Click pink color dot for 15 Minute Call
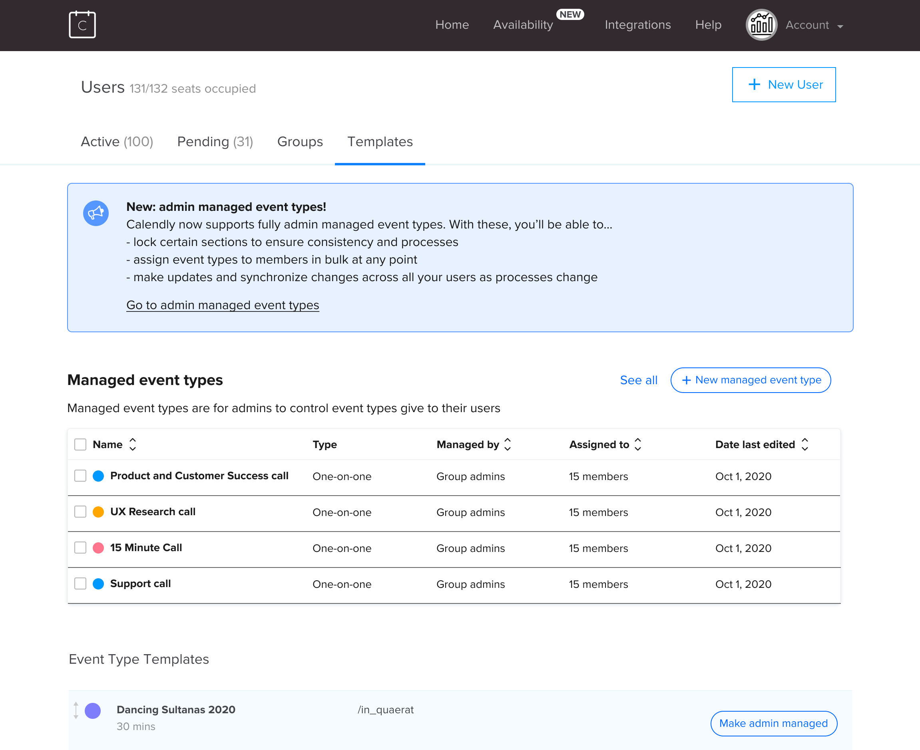Image resolution: width=920 pixels, height=750 pixels. point(98,548)
